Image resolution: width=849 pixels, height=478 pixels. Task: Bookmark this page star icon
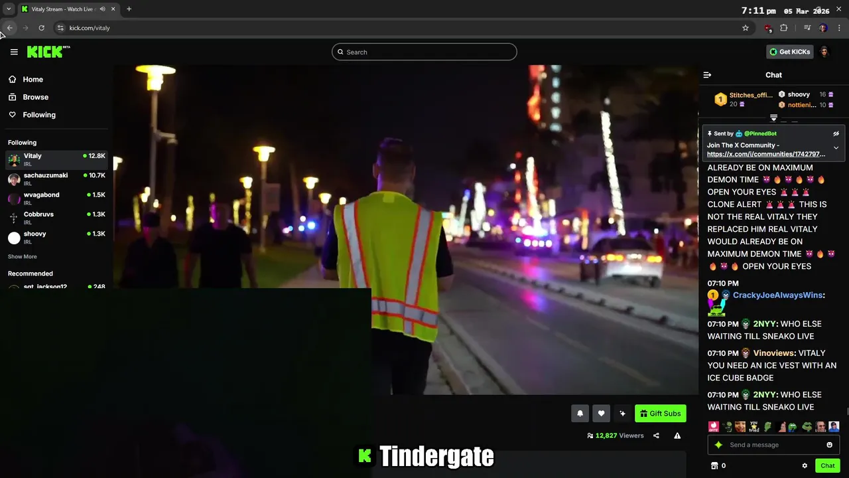745,28
